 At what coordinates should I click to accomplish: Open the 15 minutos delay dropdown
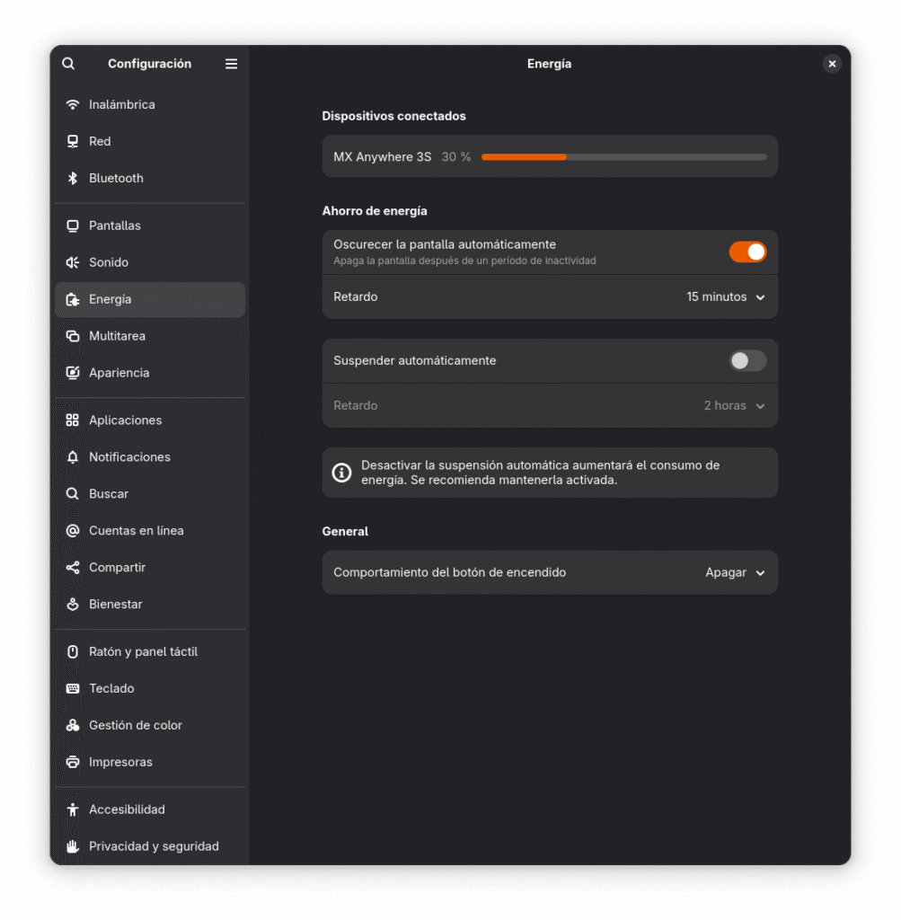coord(726,297)
